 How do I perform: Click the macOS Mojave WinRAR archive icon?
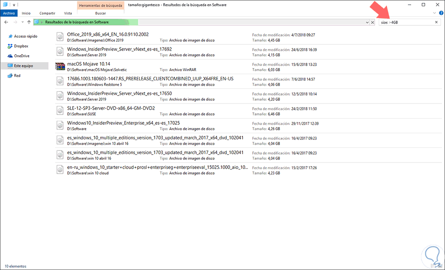[60, 66]
